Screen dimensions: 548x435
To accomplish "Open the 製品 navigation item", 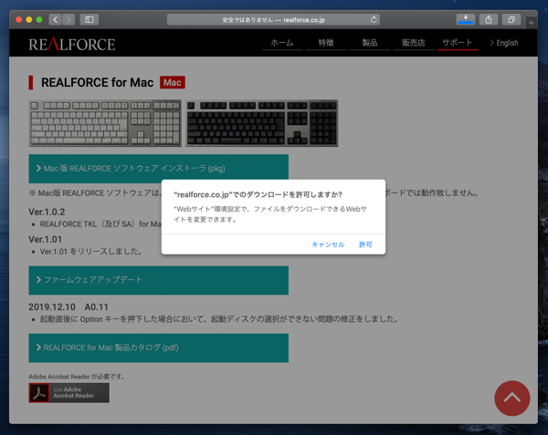I will pos(369,43).
